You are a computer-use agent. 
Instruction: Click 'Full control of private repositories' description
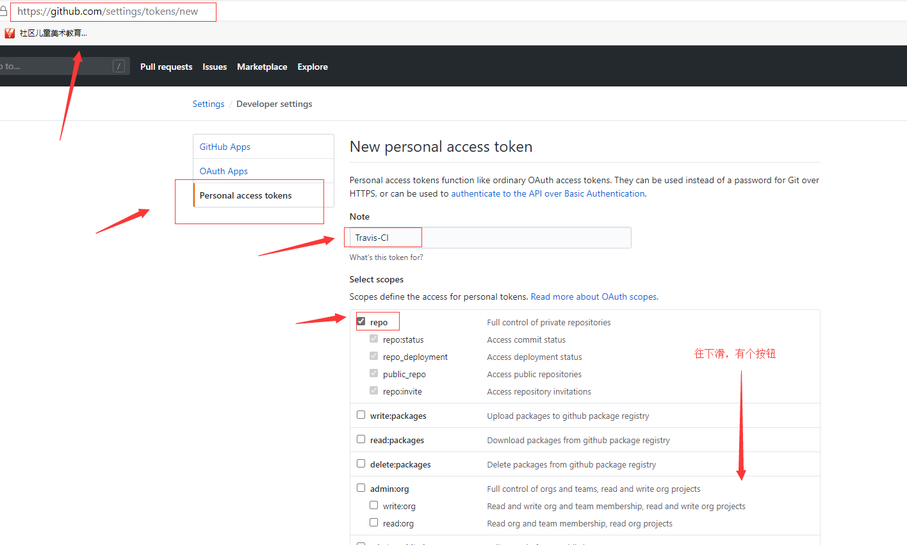coord(549,322)
